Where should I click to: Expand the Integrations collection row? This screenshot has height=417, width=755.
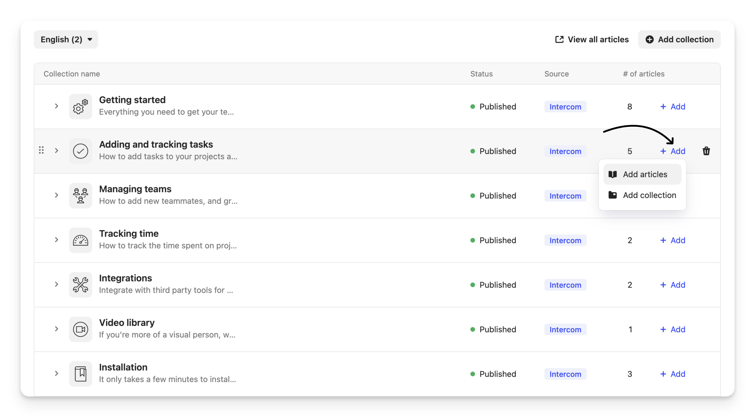pos(57,284)
